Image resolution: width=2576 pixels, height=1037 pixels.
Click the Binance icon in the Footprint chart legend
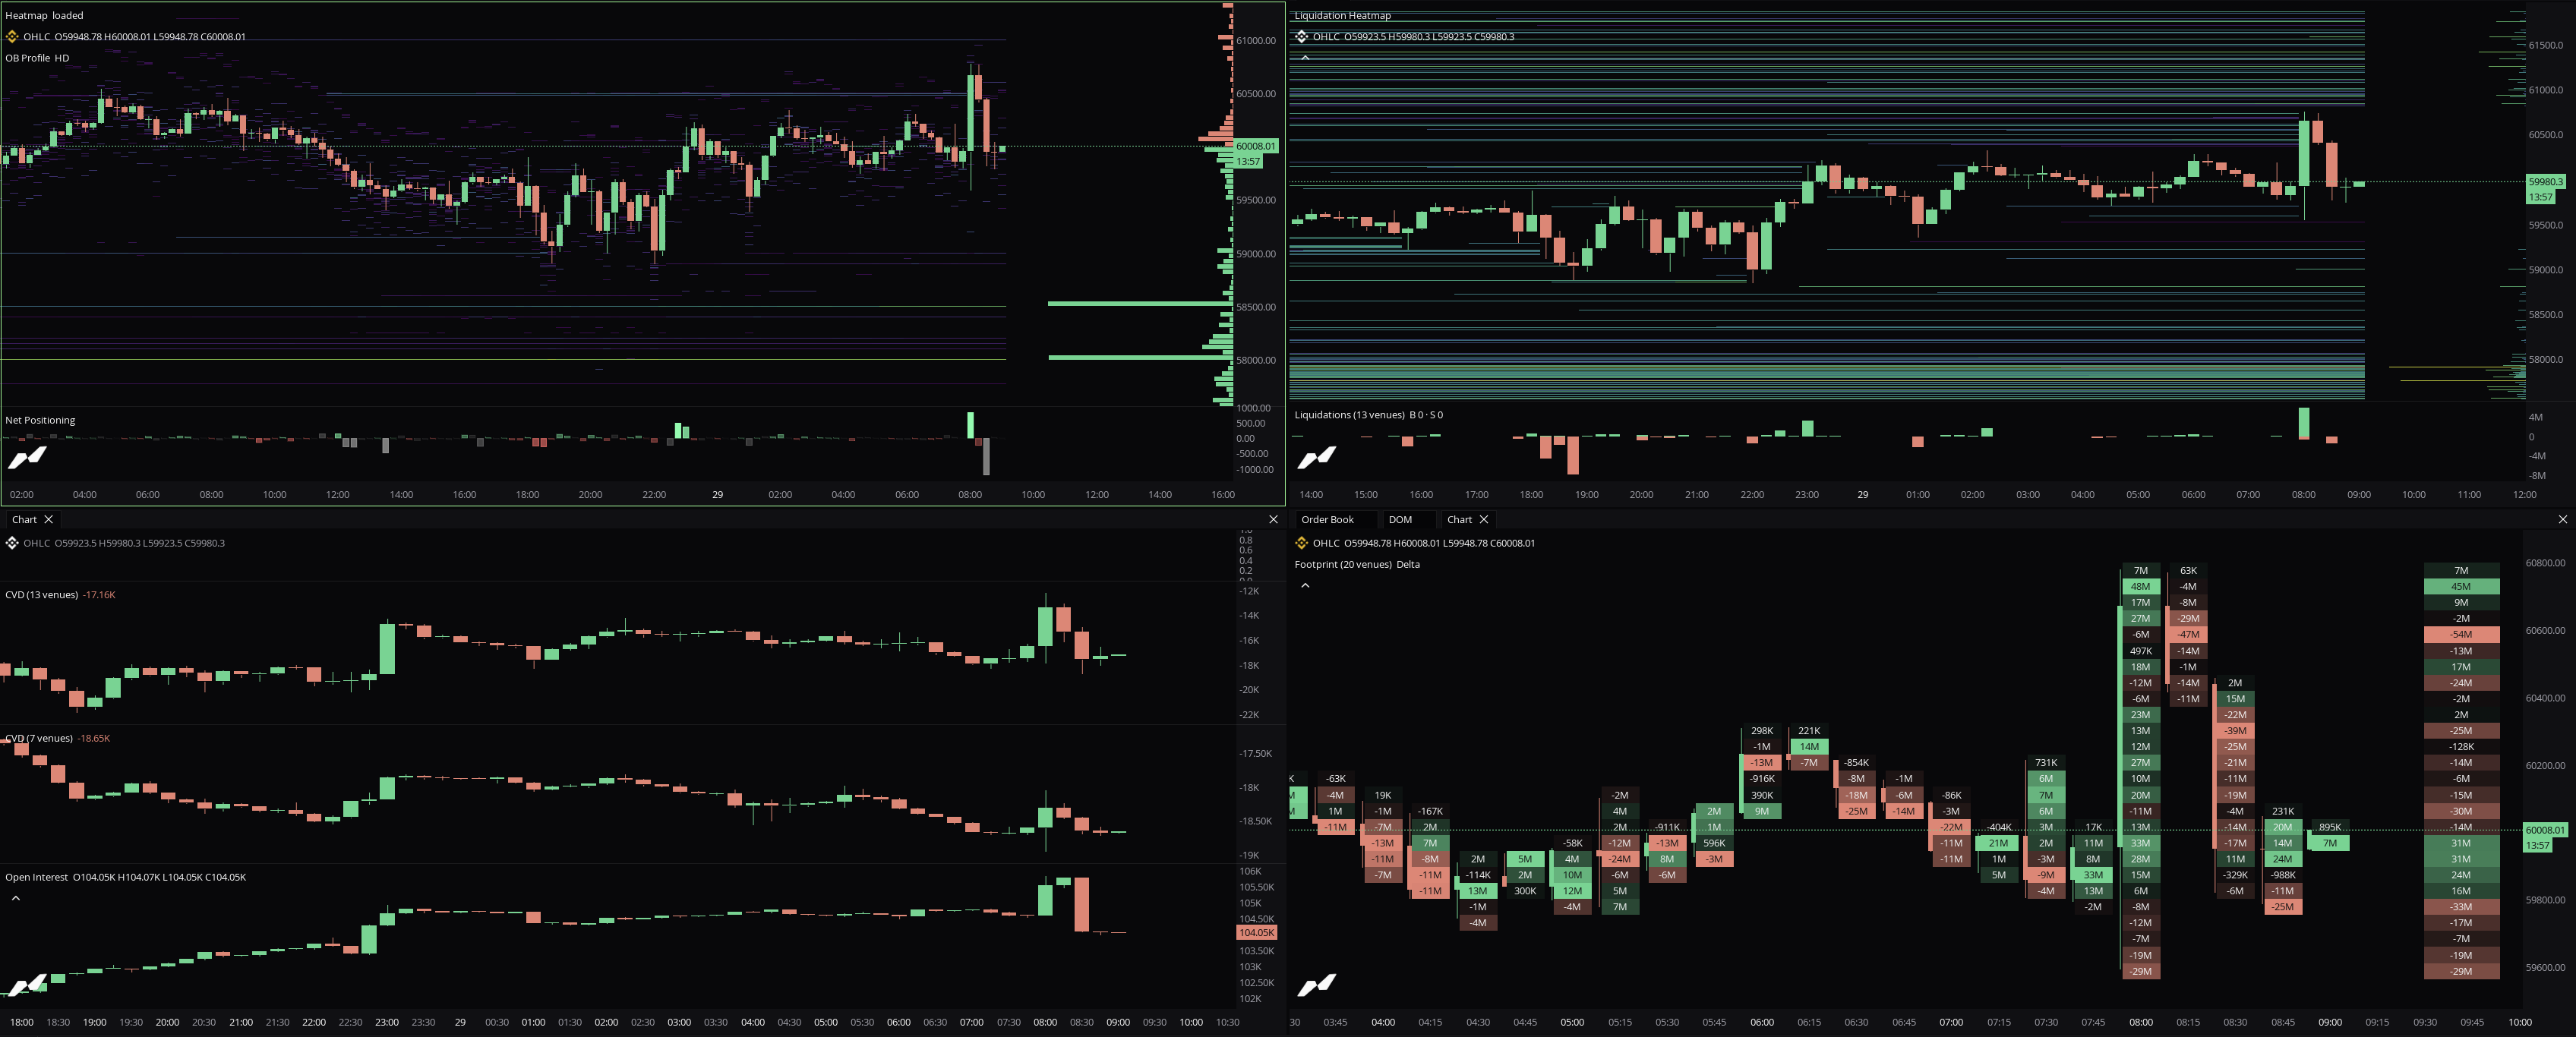coord(1301,543)
